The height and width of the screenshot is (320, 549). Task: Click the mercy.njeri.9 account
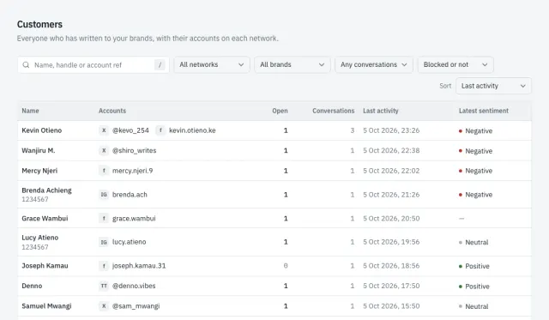point(132,171)
